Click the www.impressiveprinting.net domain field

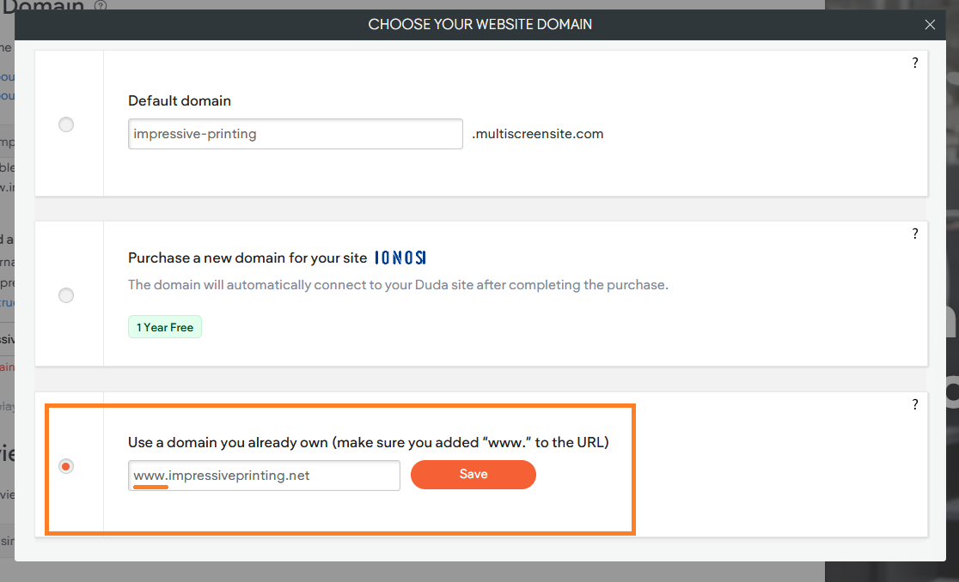click(x=264, y=475)
